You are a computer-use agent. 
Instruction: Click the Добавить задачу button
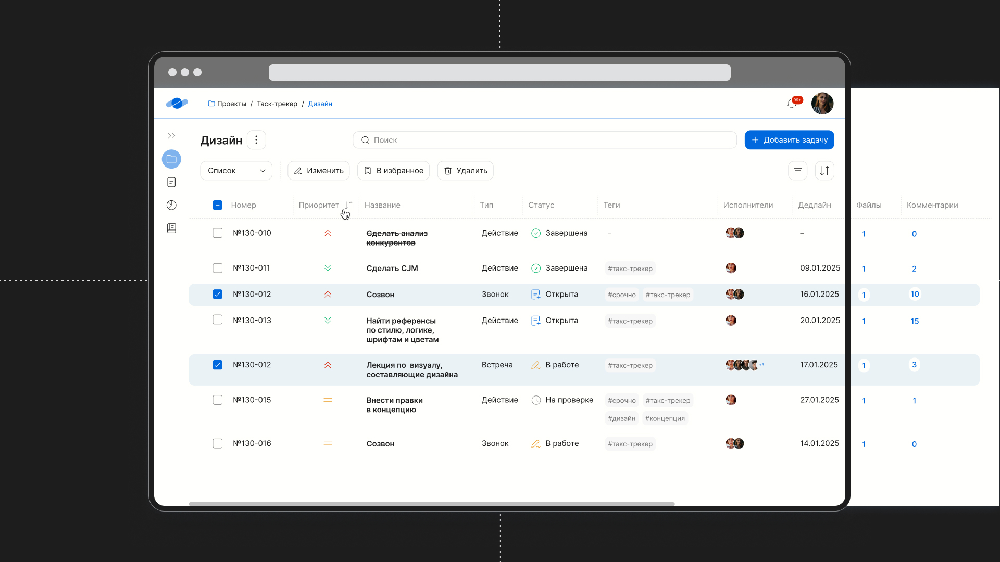point(789,140)
